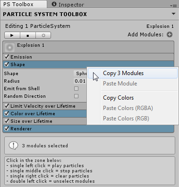Click the Radius value input field
Viewport: 179px width, 187px height.
pyautogui.click(x=80, y=81)
